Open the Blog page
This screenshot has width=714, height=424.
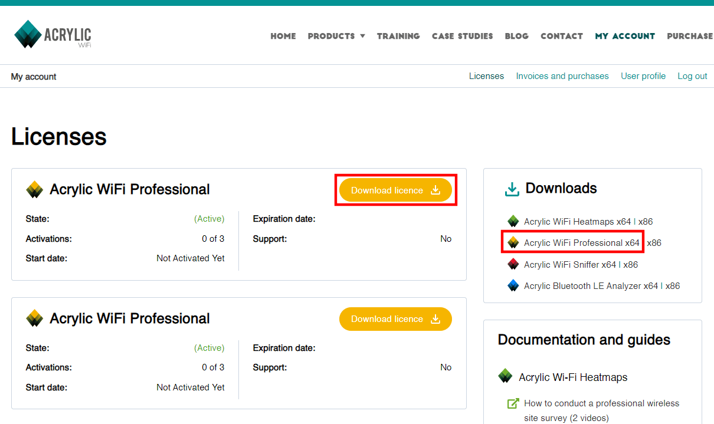click(517, 36)
